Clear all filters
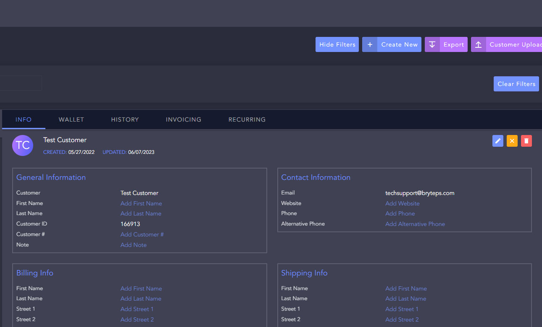542x327 pixels. coord(516,84)
